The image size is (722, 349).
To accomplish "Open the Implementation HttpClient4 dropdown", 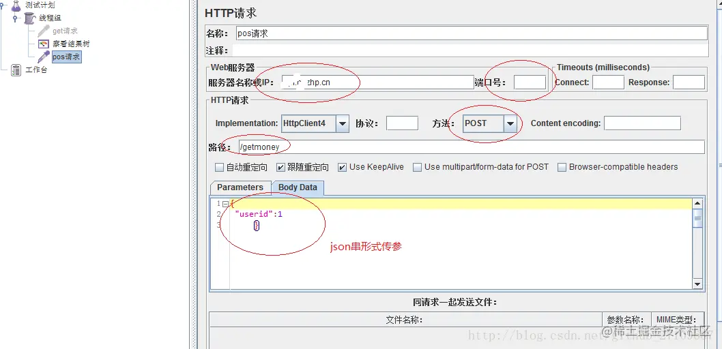I will (342, 123).
